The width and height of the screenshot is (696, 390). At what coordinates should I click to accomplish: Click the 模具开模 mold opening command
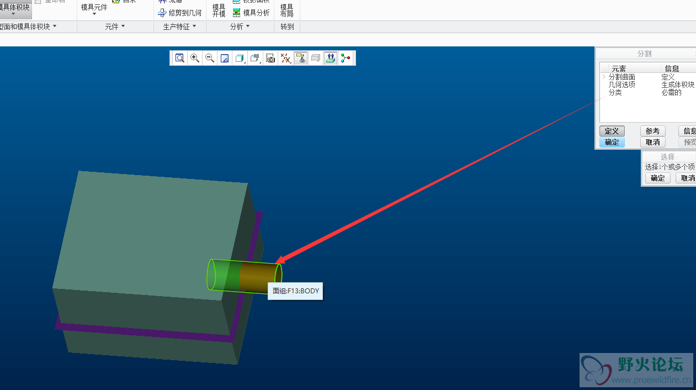click(219, 10)
